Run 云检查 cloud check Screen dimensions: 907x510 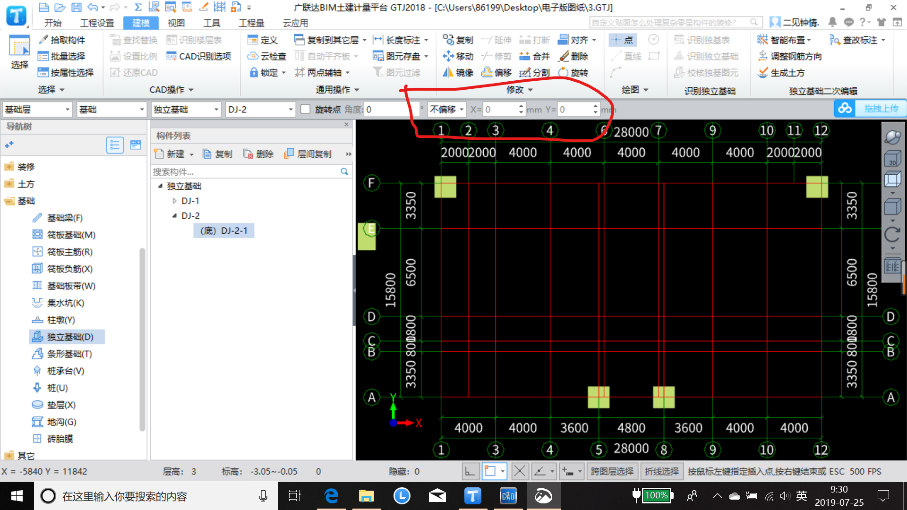tap(267, 56)
